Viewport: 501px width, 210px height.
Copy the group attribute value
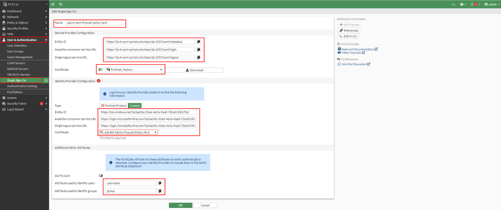pyautogui.click(x=160, y=191)
